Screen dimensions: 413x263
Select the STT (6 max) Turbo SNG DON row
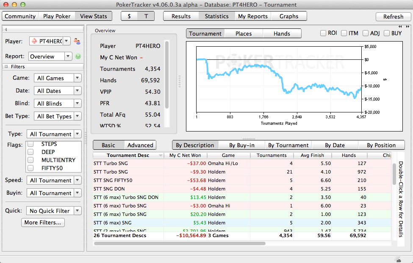(x=242, y=197)
